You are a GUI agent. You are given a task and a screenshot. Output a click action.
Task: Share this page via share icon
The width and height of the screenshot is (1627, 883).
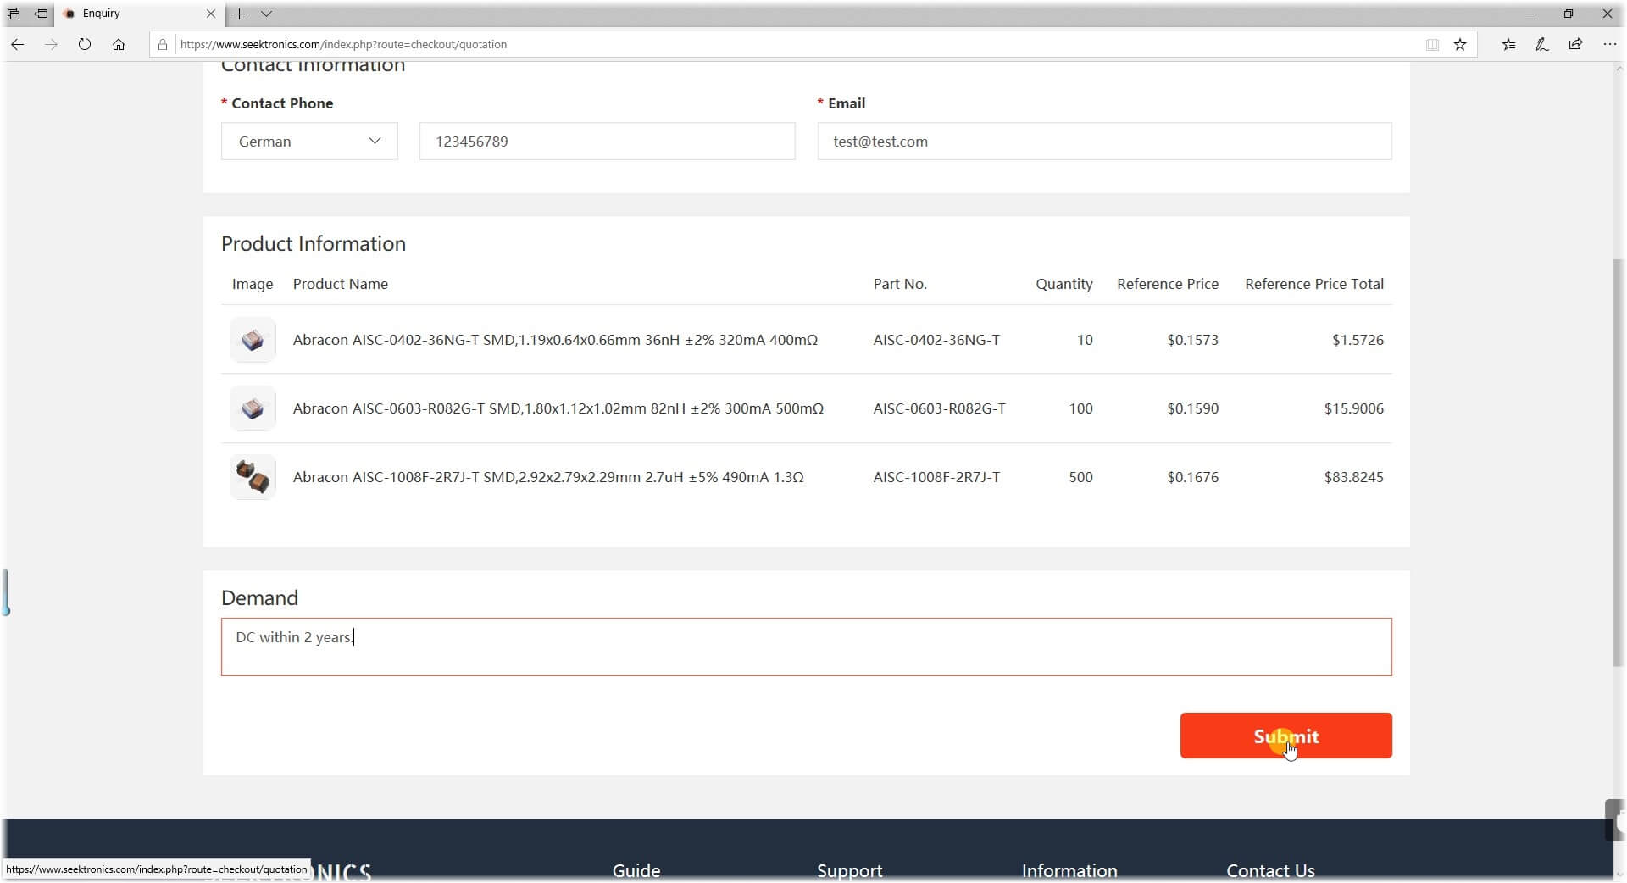[x=1575, y=45]
